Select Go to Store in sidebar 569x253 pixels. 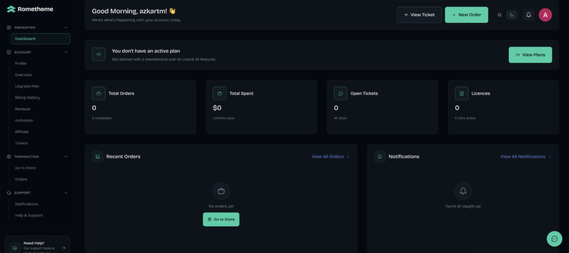(x=25, y=168)
